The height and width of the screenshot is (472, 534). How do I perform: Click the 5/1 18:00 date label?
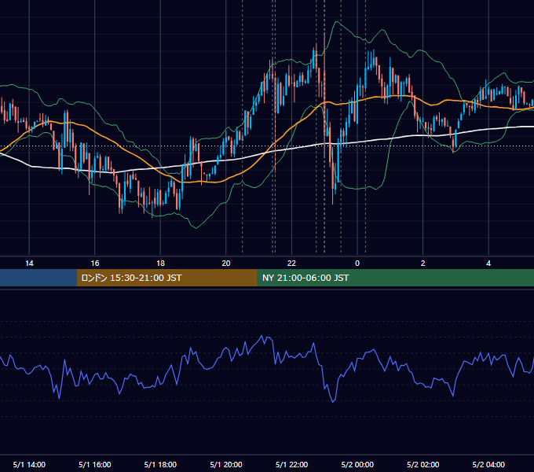(160, 464)
